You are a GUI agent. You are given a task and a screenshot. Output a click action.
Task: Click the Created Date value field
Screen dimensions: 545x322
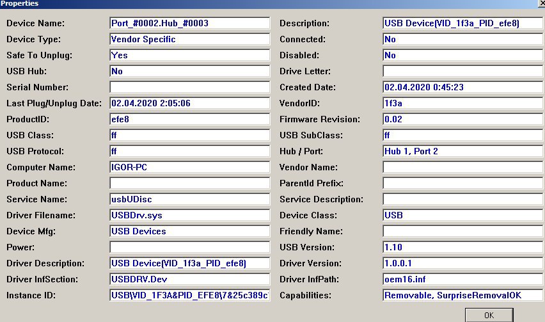pyautogui.click(x=462, y=87)
